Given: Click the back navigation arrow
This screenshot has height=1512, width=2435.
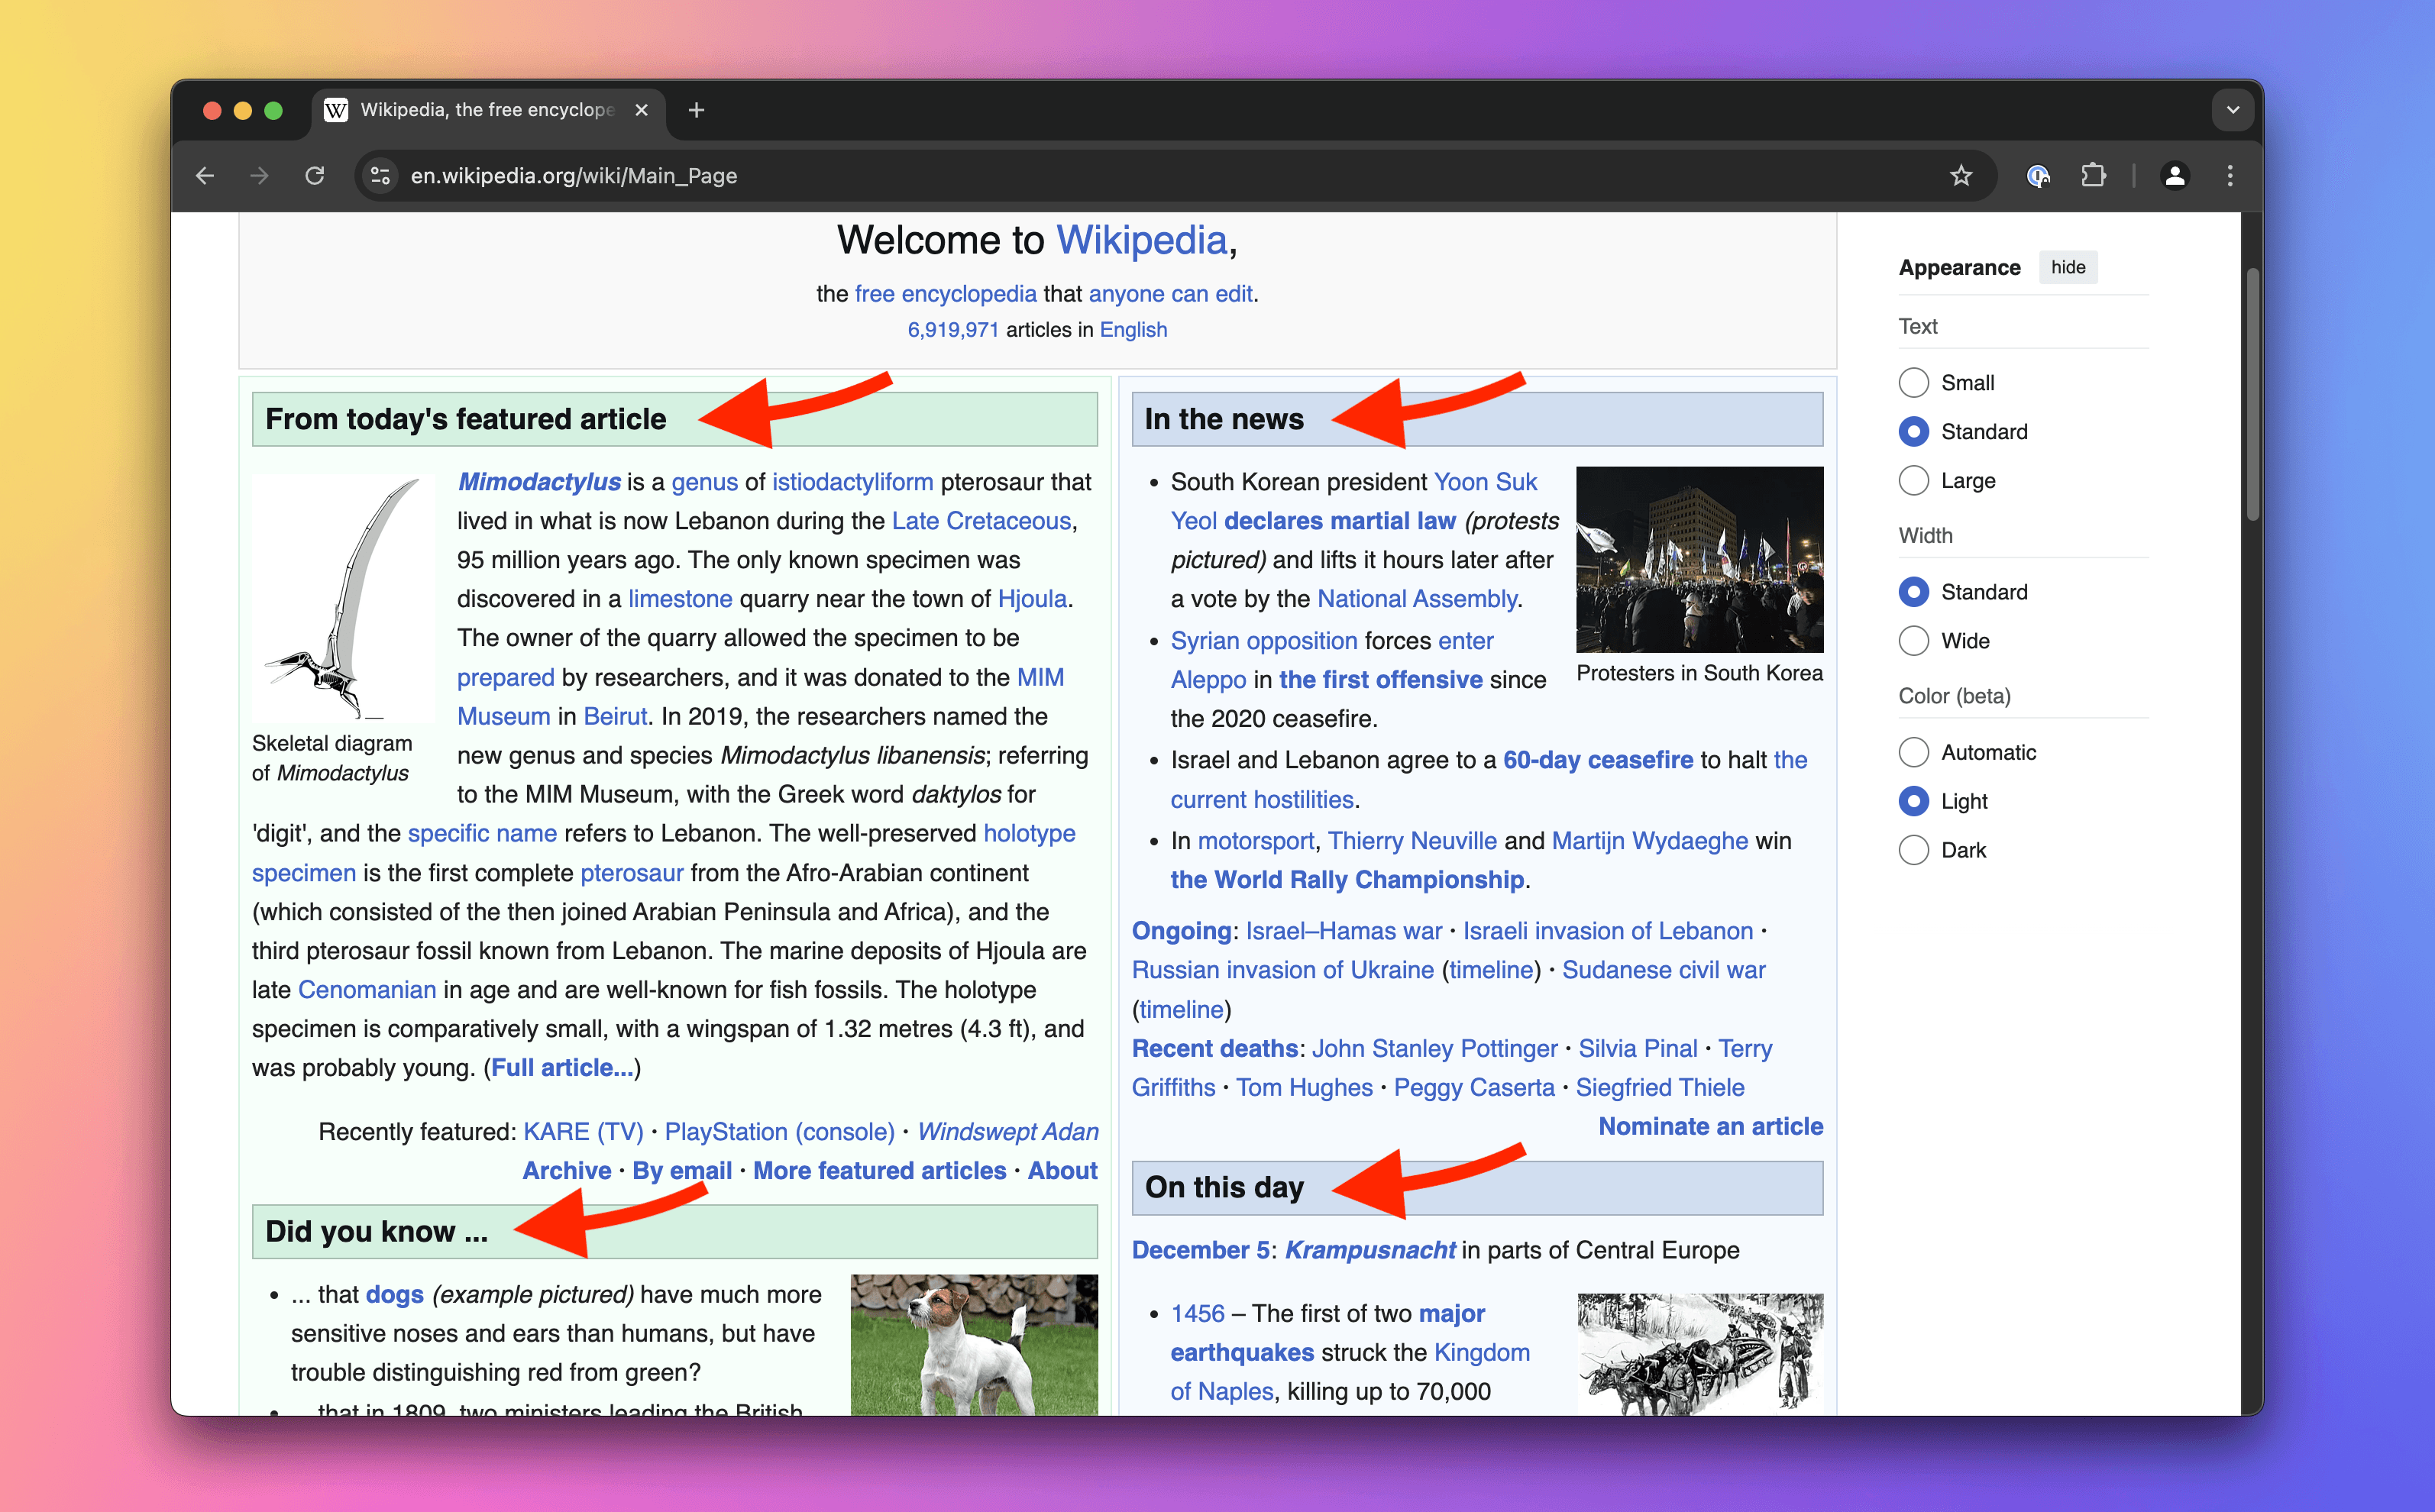Looking at the screenshot, I should coord(205,176).
